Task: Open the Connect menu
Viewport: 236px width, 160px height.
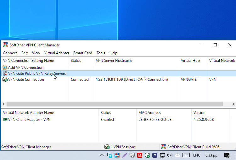Action: pos(10,53)
